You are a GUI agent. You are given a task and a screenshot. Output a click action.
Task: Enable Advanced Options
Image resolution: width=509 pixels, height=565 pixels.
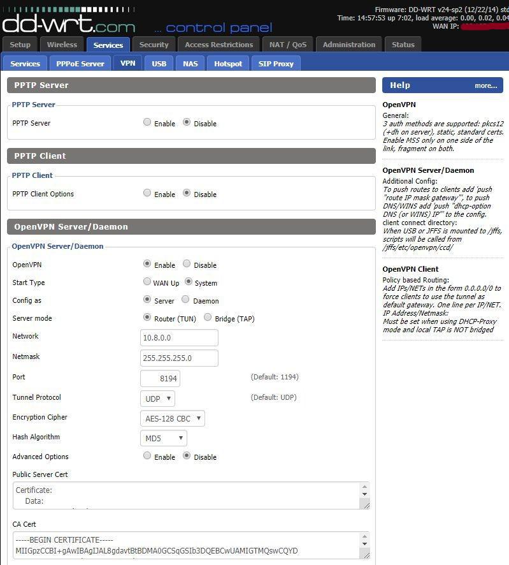(147, 455)
